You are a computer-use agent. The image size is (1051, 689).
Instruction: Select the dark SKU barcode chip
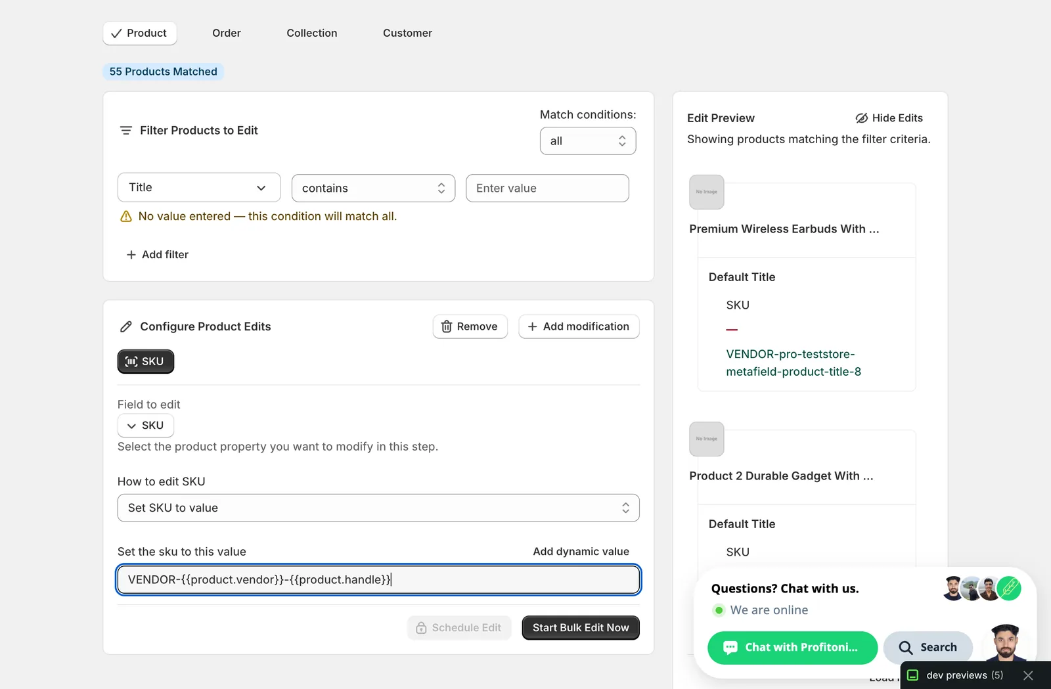pyautogui.click(x=146, y=361)
